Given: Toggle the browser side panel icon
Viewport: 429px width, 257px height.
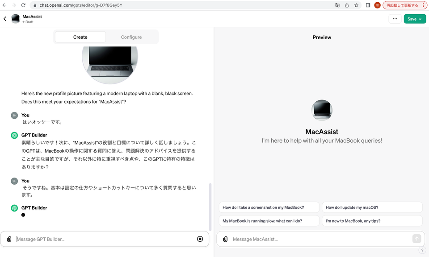Looking at the screenshot, I should 368,5.
